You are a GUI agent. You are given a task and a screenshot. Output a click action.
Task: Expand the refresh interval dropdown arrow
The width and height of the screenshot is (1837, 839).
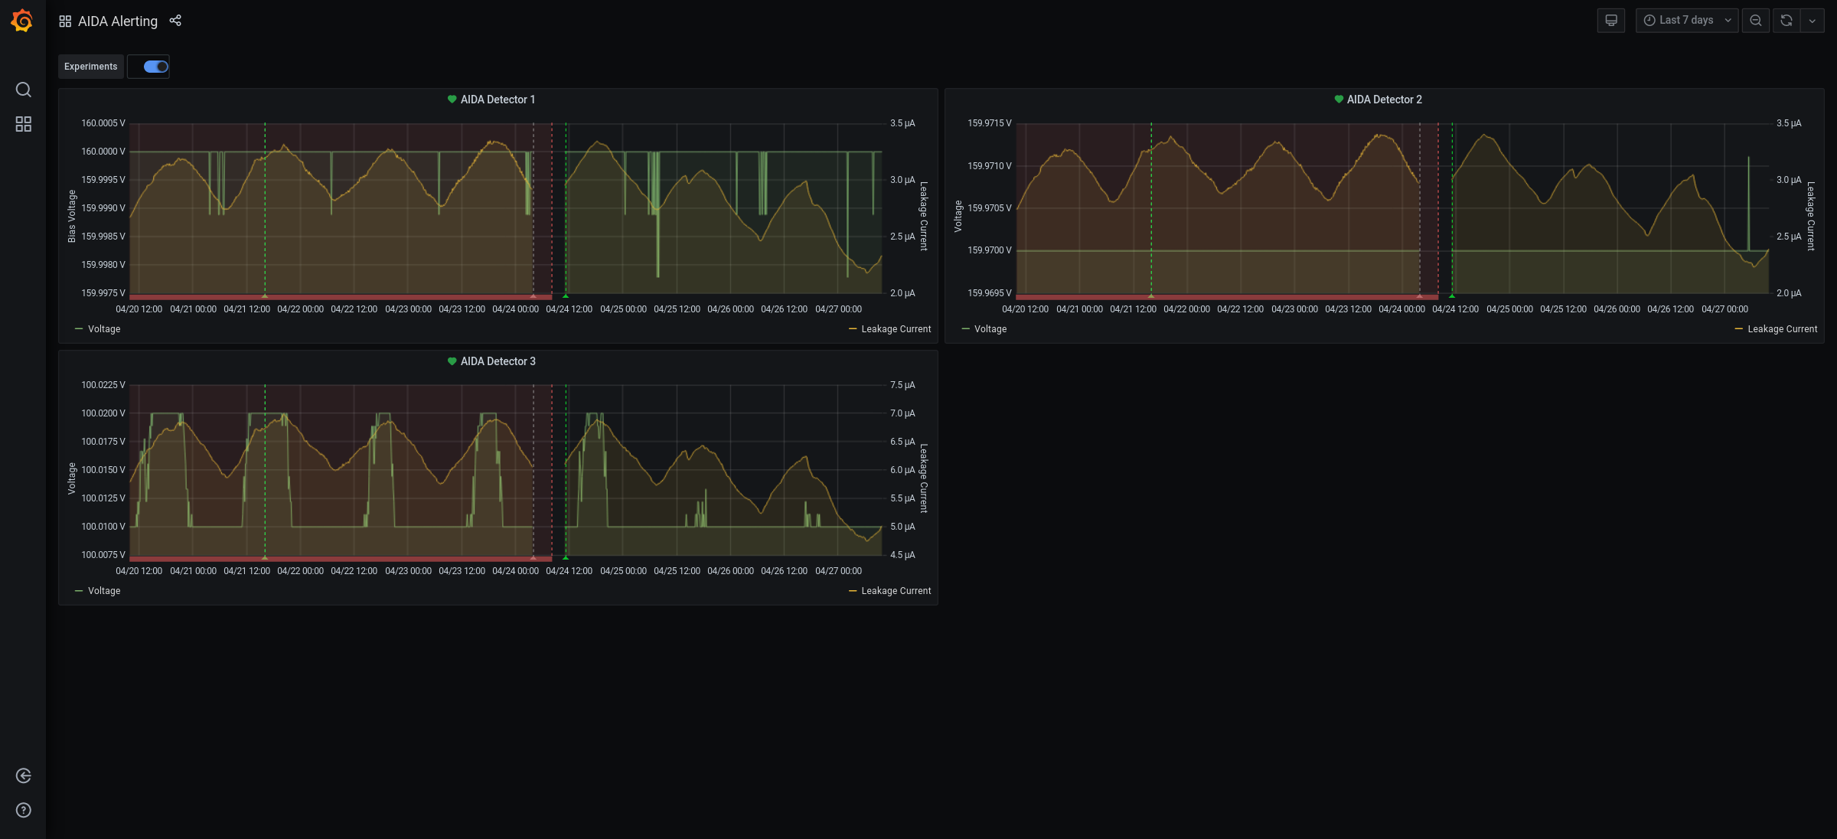(x=1813, y=21)
